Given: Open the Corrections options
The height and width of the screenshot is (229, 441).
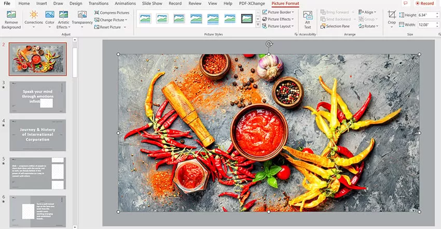Looking at the screenshot, I should pyautogui.click(x=34, y=20).
